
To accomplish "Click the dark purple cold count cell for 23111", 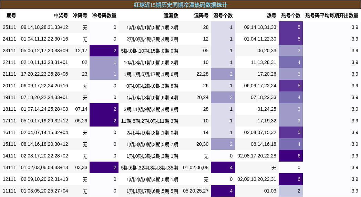I will [104, 51].
